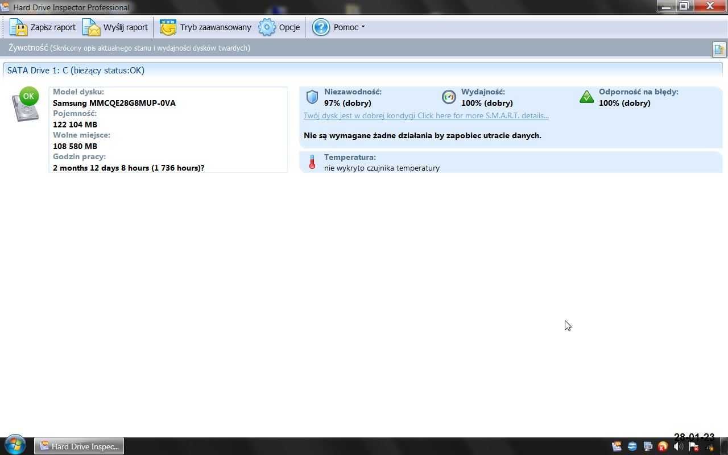Expand the Pomoc dropdown arrow
Image resolution: width=728 pixels, height=455 pixels.
point(363,27)
